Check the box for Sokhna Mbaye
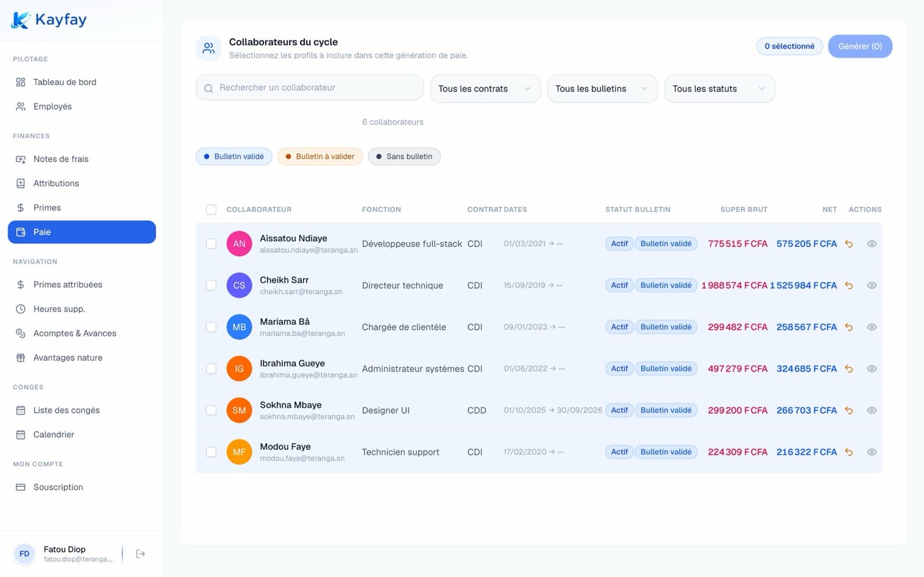 pyautogui.click(x=211, y=410)
